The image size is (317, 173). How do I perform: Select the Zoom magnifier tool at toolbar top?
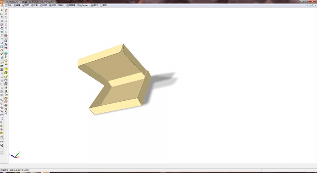click(x=2, y=10)
